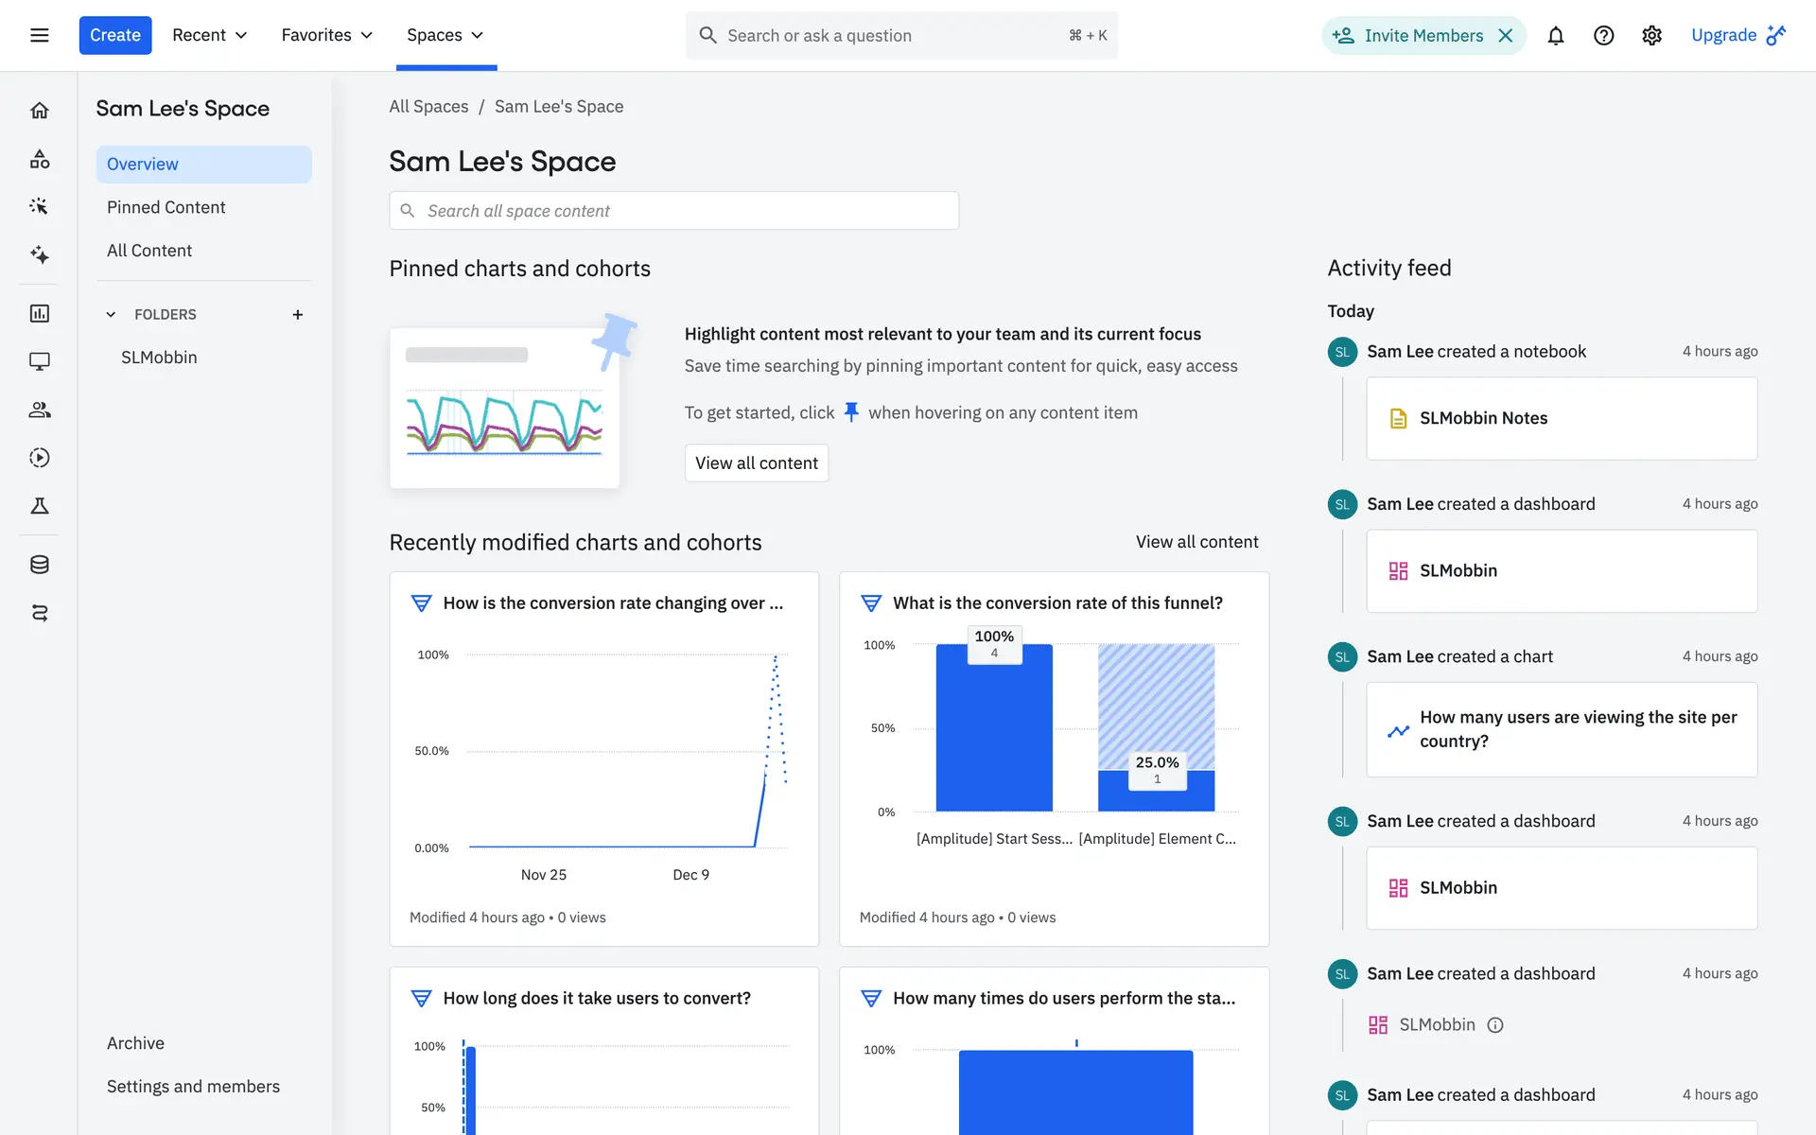Expand the Recent dropdown
This screenshot has height=1135, width=1816.
point(209,36)
